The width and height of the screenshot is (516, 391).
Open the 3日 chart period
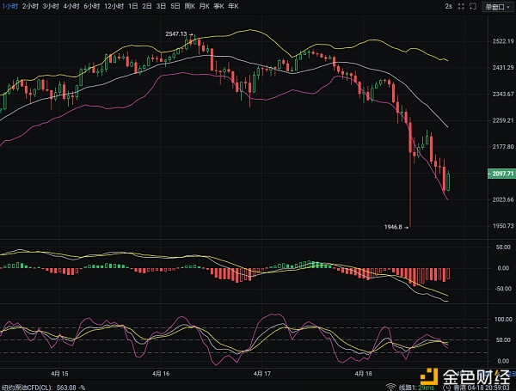click(161, 6)
